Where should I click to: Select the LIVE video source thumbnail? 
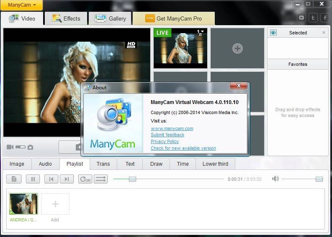[180, 48]
